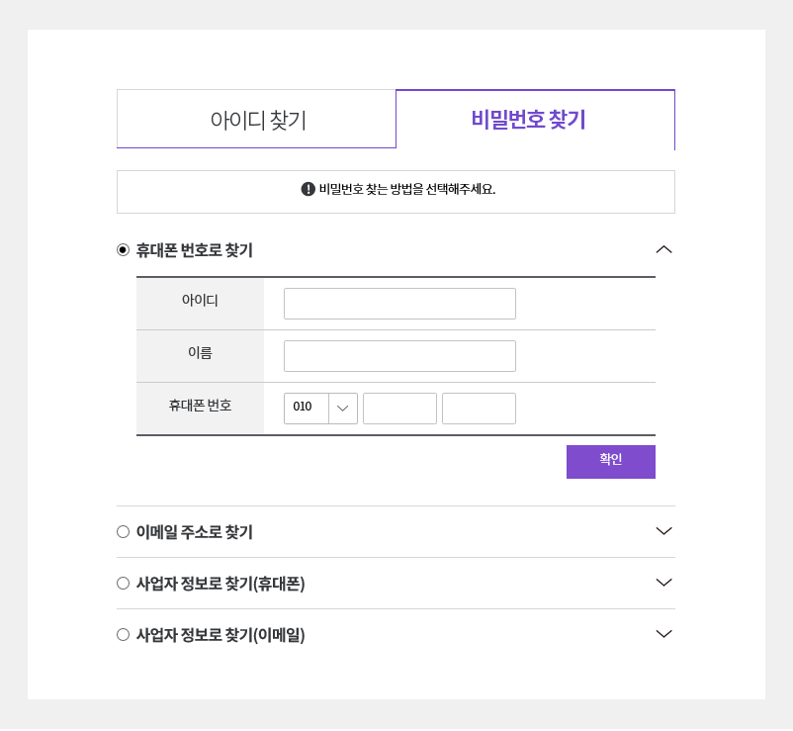Choose 이메일 주소로 찾기 radio option
793x731 pixels.
[x=123, y=532]
